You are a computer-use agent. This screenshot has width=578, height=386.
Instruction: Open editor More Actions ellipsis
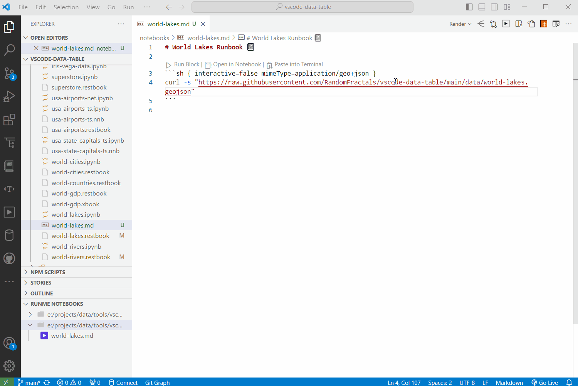568,24
